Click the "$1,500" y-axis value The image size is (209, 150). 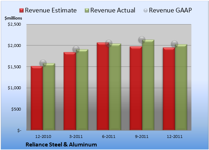tap(14, 67)
